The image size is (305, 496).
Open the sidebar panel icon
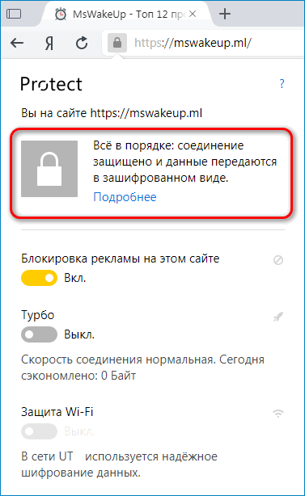[14, 14]
